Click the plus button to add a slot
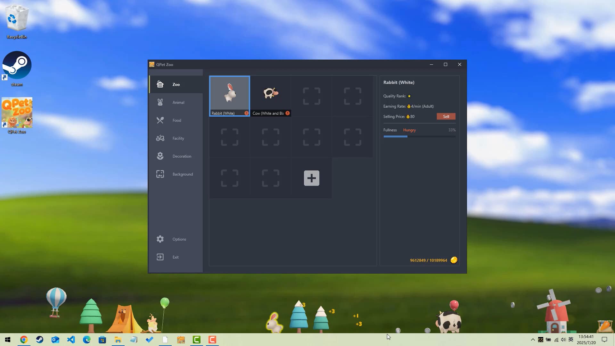The height and width of the screenshot is (346, 615). point(311,178)
